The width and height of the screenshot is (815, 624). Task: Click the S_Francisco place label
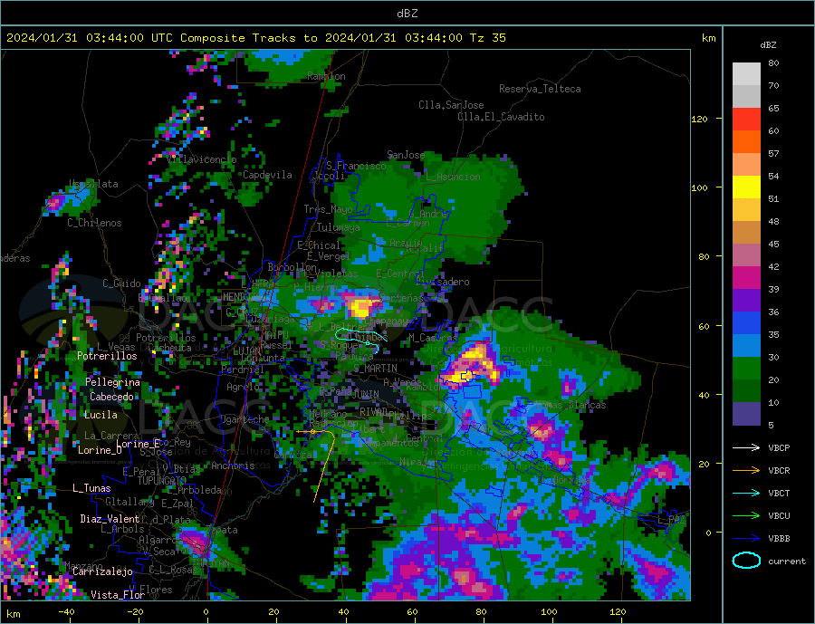tap(357, 166)
